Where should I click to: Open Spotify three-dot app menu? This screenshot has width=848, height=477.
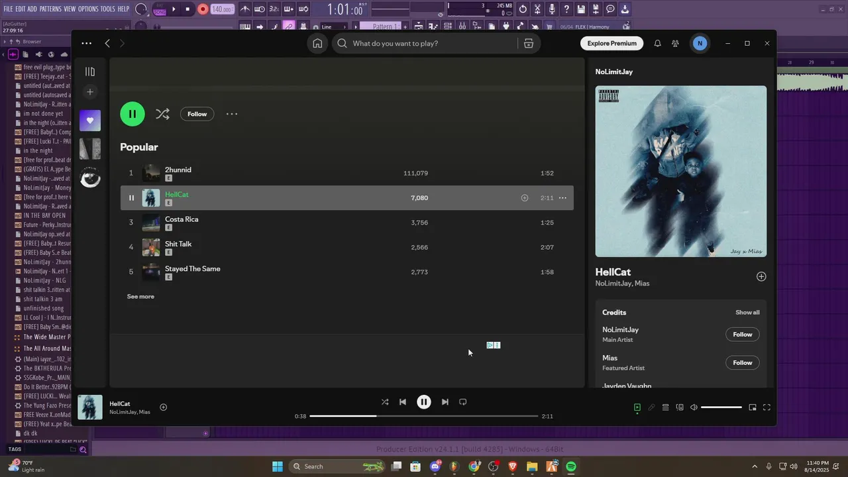pos(87,43)
